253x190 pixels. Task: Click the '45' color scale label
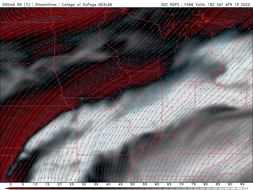pyautogui.click(x=120, y=184)
